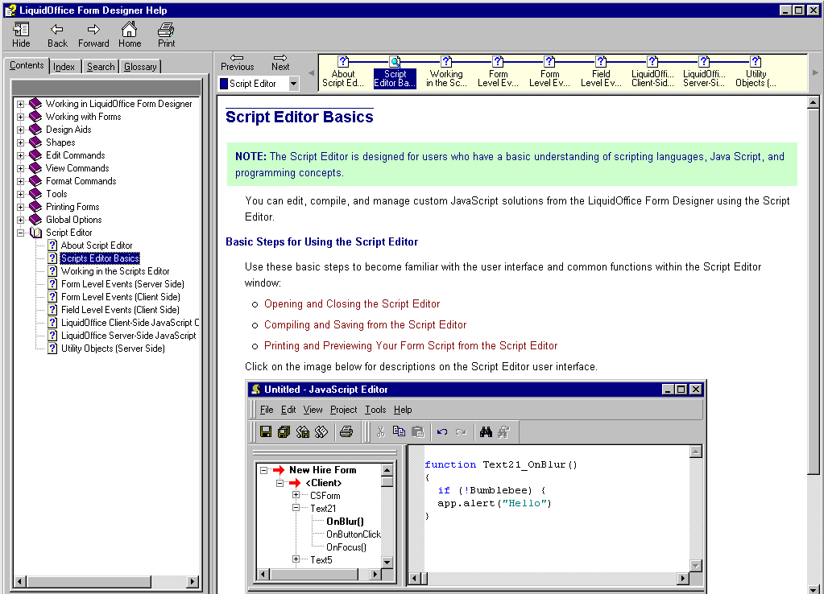Viewport: 824px width, 594px height.
Task: Open Form Level Events (Server Side) topic
Action: point(122,284)
